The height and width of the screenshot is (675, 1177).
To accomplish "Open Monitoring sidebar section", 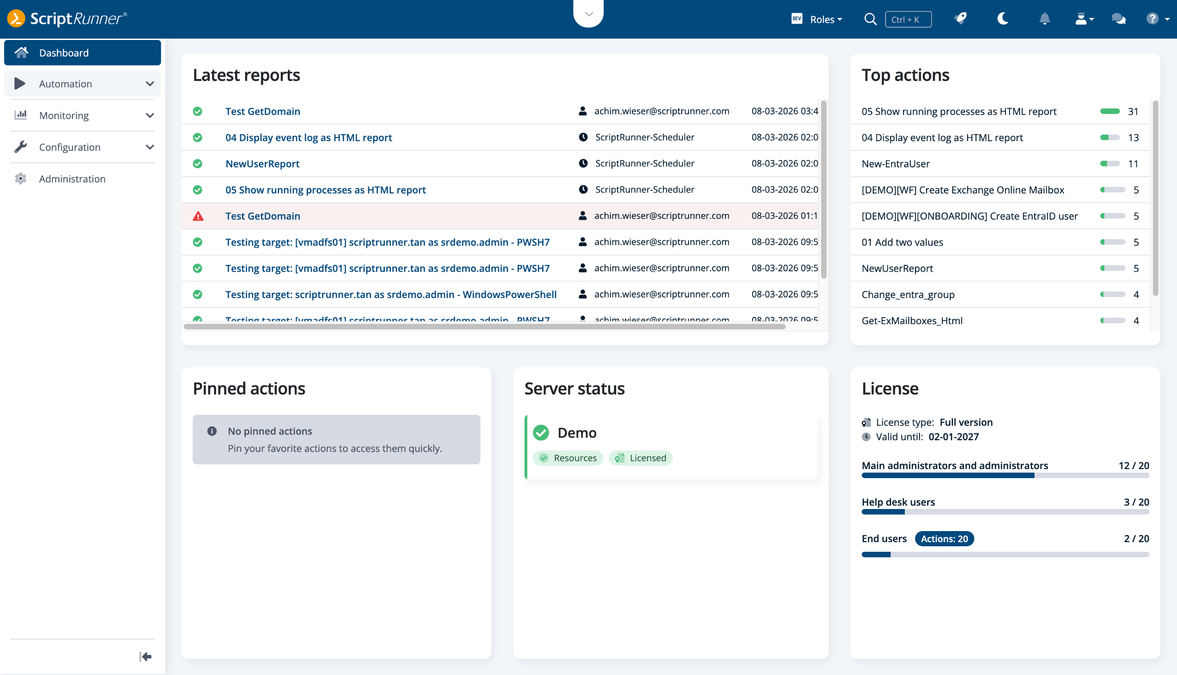I will point(82,115).
